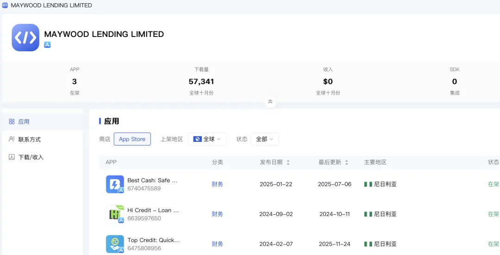Click App Store badge under developer name
500x255 pixels.
click(47, 45)
